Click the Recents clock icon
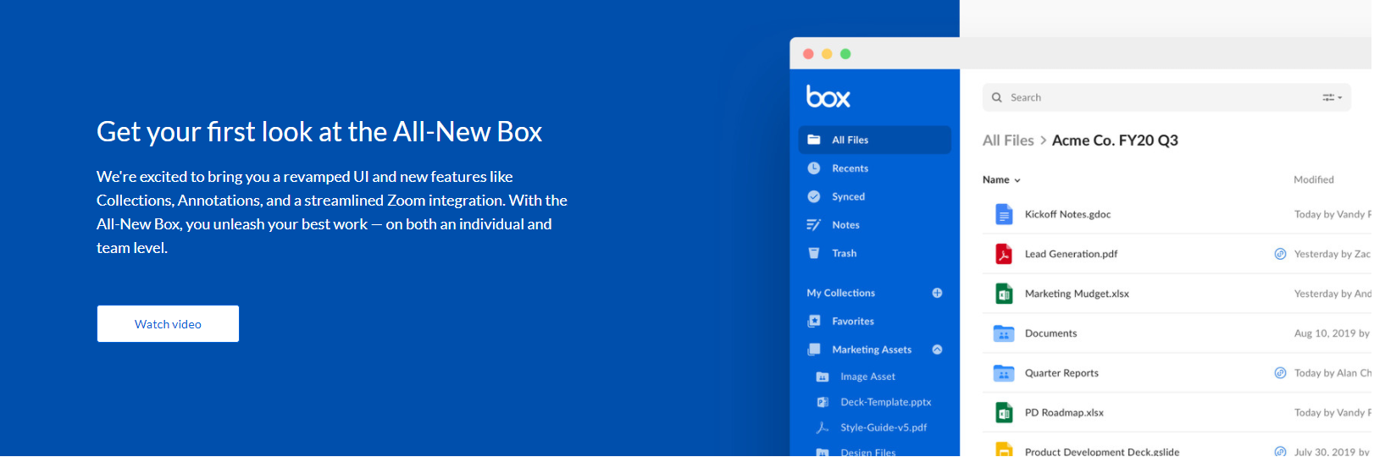Image resolution: width=1374 pixels, height=457 pixels. [814, 168]
